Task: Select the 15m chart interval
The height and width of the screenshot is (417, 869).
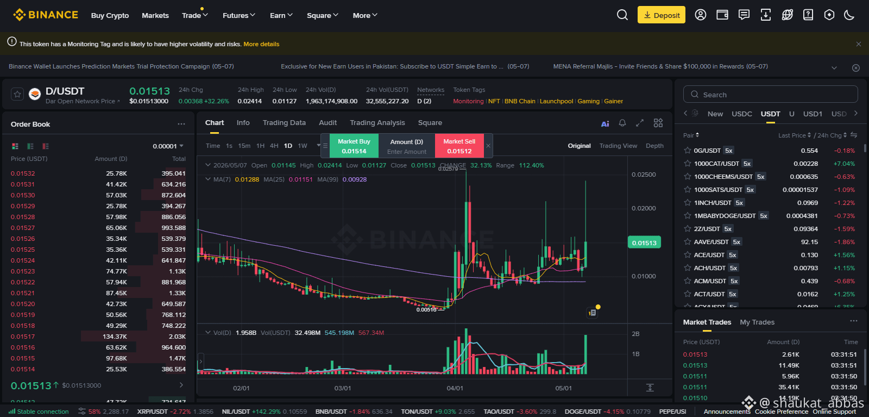Action: tap(244, 146)
